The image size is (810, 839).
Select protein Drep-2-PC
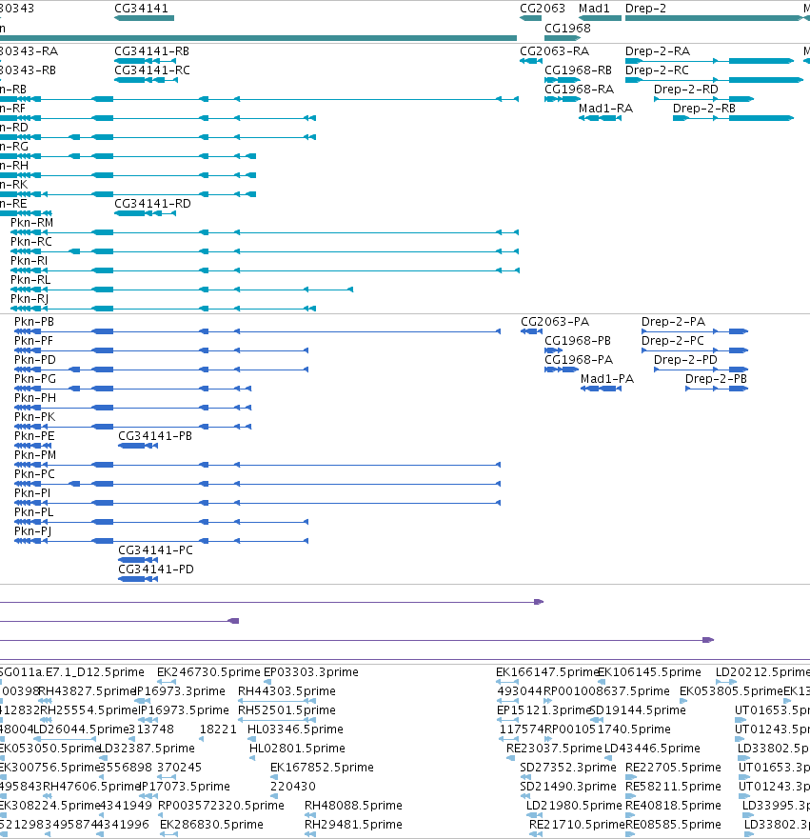click(673, 341)
